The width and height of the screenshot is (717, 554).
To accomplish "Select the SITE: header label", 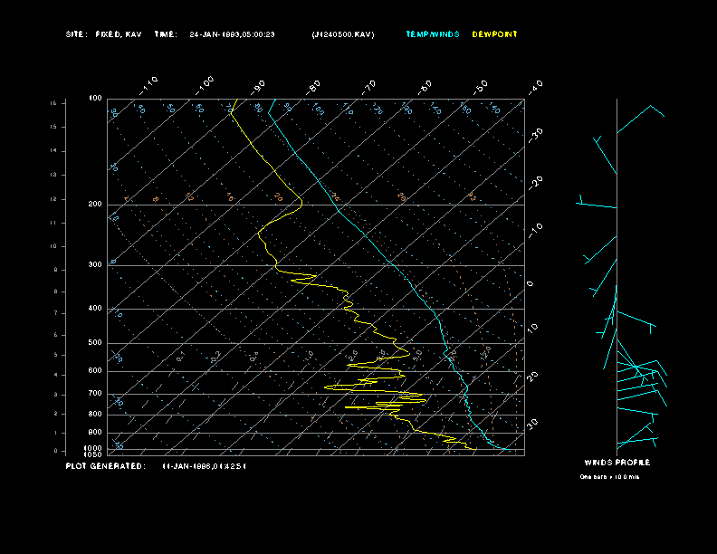I will (76, 34).
